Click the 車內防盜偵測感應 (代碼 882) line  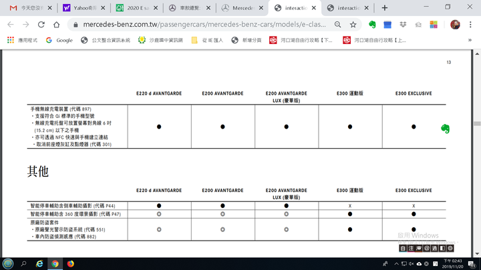coord(65,237)
